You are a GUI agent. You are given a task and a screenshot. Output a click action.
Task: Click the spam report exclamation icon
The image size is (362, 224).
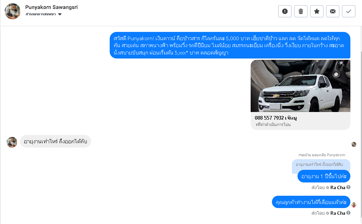click(285, 11)
